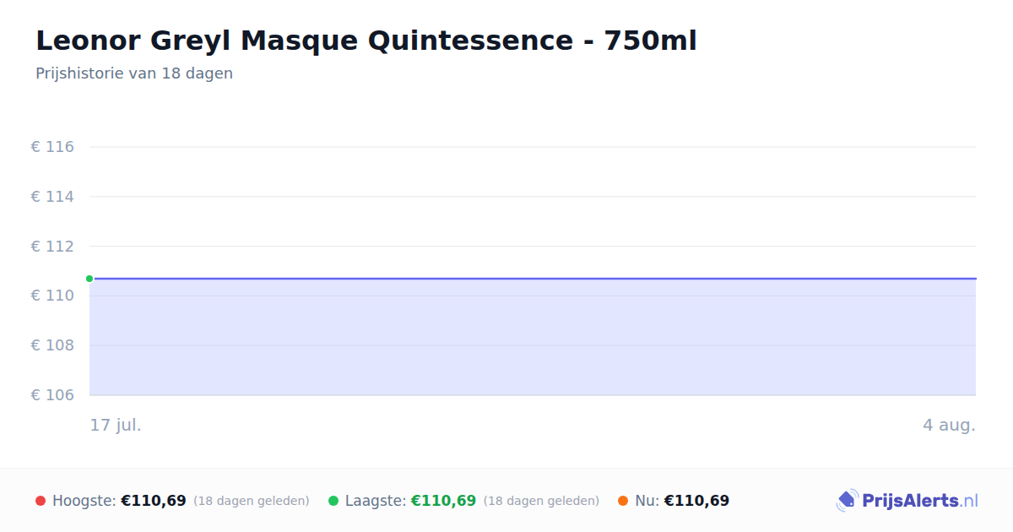Click the Prijshistorie van 18 dagen subtitle
The width and height of the screenshot is (1013, 532).
pyautogui.click(x=134, y=73)
